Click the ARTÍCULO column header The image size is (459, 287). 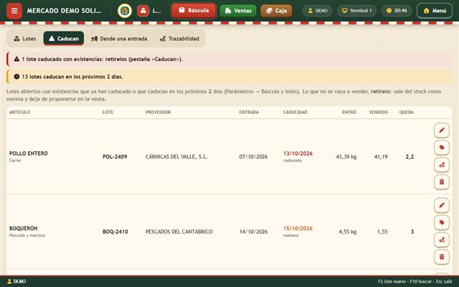[x=19, y=112]
